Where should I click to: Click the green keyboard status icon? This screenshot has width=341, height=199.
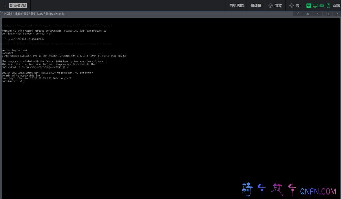[322, 6]
